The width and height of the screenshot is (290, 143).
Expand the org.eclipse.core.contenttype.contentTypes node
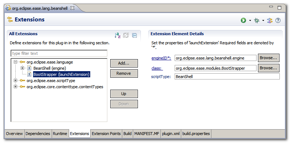pos(16,86)
